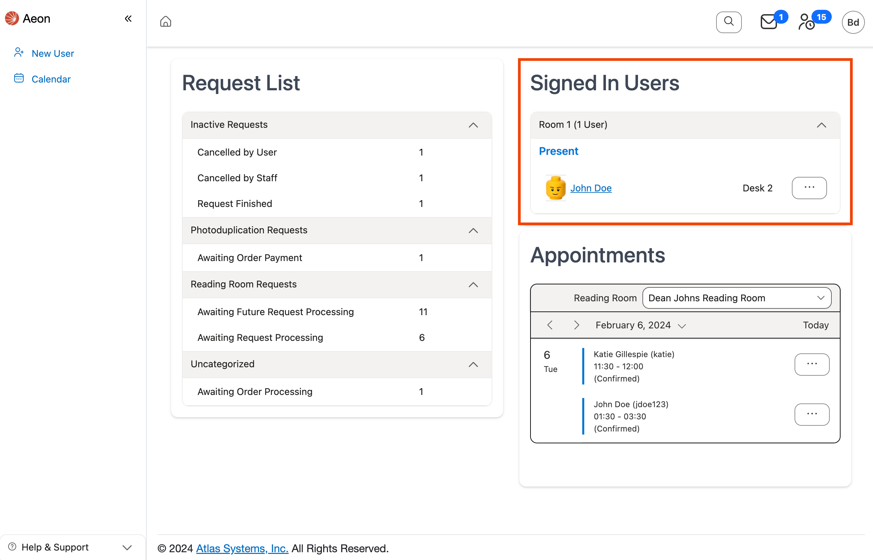Screen dimensions: 873x560
Task: Open New User in the sidebar
Action: (53, 53)
